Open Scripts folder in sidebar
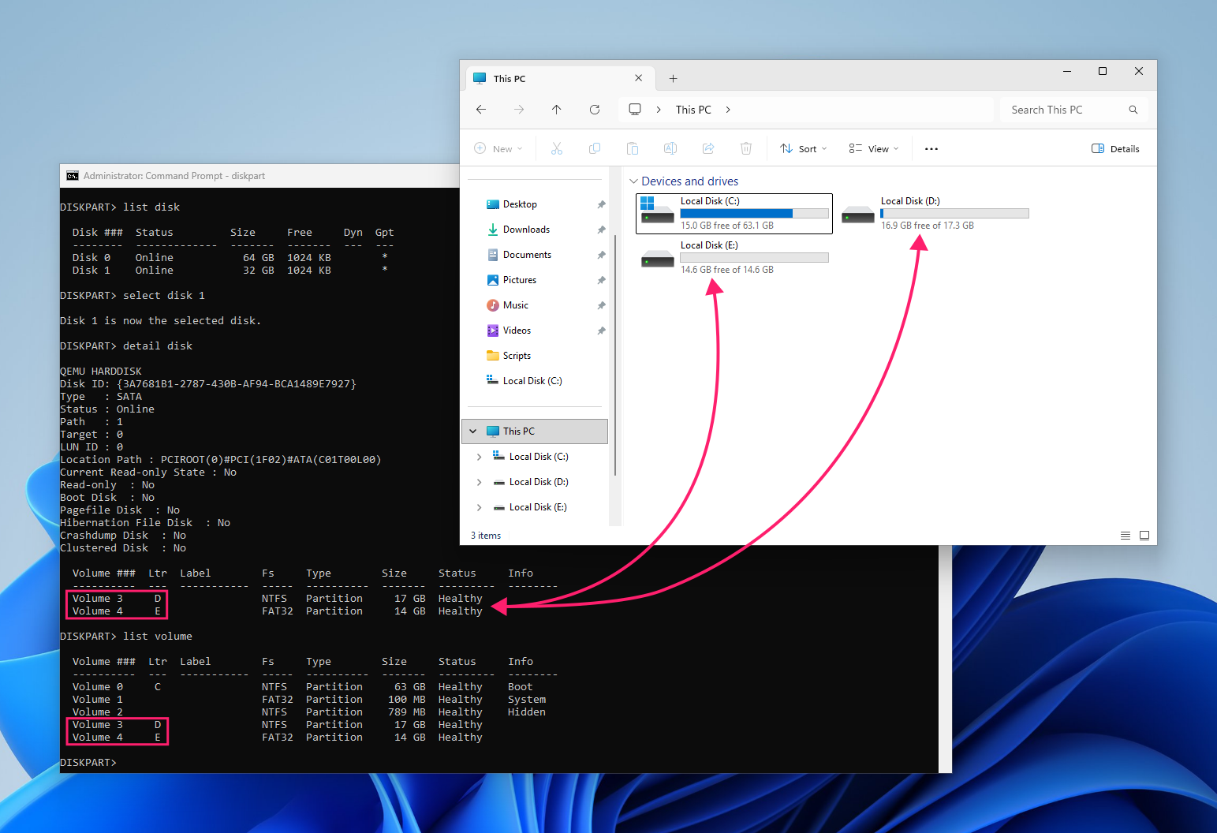The height and width of the screenshot is (833, 1217). tap(517, 356)
